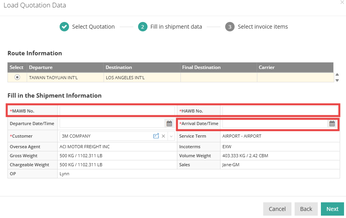Expand the Customer dropdown list

point(171,136)
